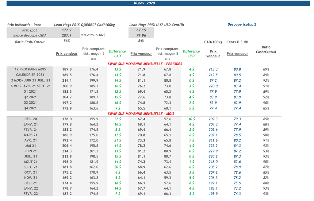
Task: Click the Différence USD column header
Action: (191, 54)
